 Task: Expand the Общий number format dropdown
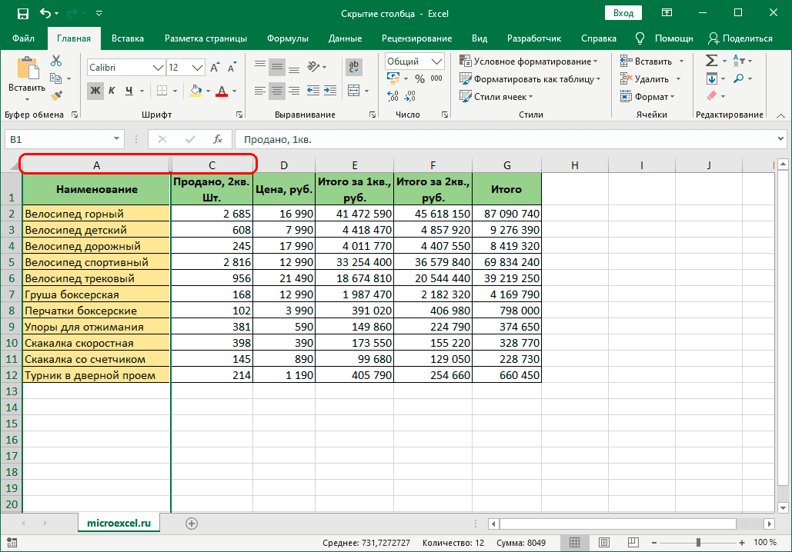[437, 62]
